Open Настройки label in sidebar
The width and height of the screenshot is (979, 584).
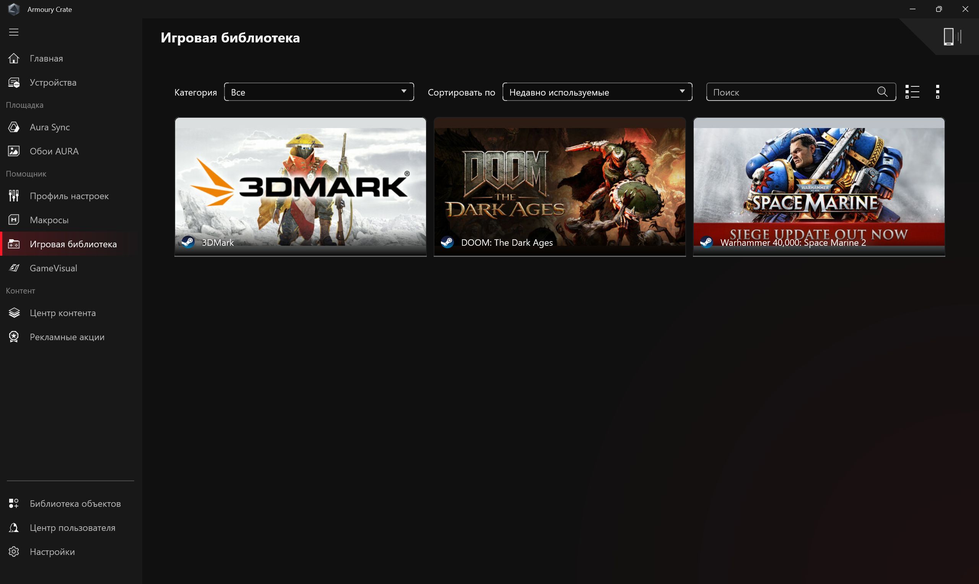pos(52,552)
